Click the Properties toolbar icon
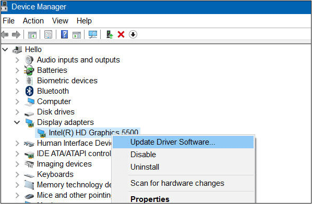The height and width of the screenshot is (204, 312). 49,34
